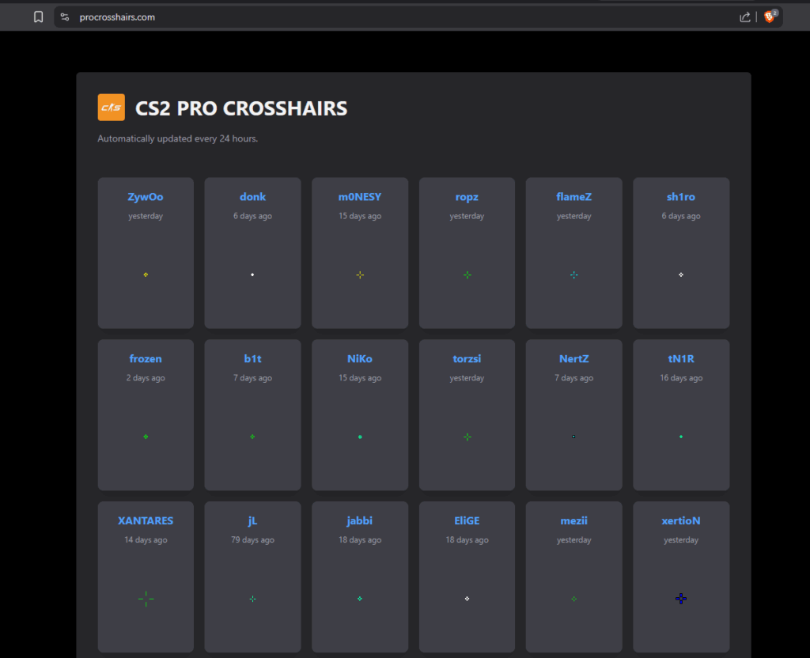Click the CS2 PRO CROSSHAIRS heading
This screenshot has width=810, height=658.
coord(241,108)
